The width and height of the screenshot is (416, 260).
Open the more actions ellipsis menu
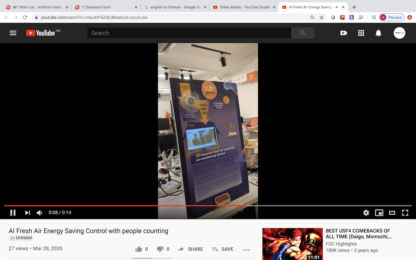click(x=246, y=249)
